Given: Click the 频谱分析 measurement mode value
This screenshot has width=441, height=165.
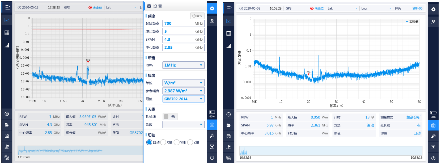Looking at the screenshot, I should point(413,117).
